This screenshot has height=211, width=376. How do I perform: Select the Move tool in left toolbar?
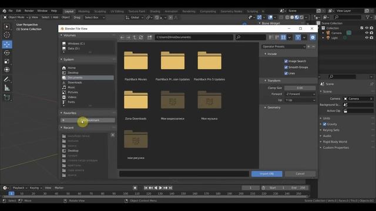(x=6, y=45)
